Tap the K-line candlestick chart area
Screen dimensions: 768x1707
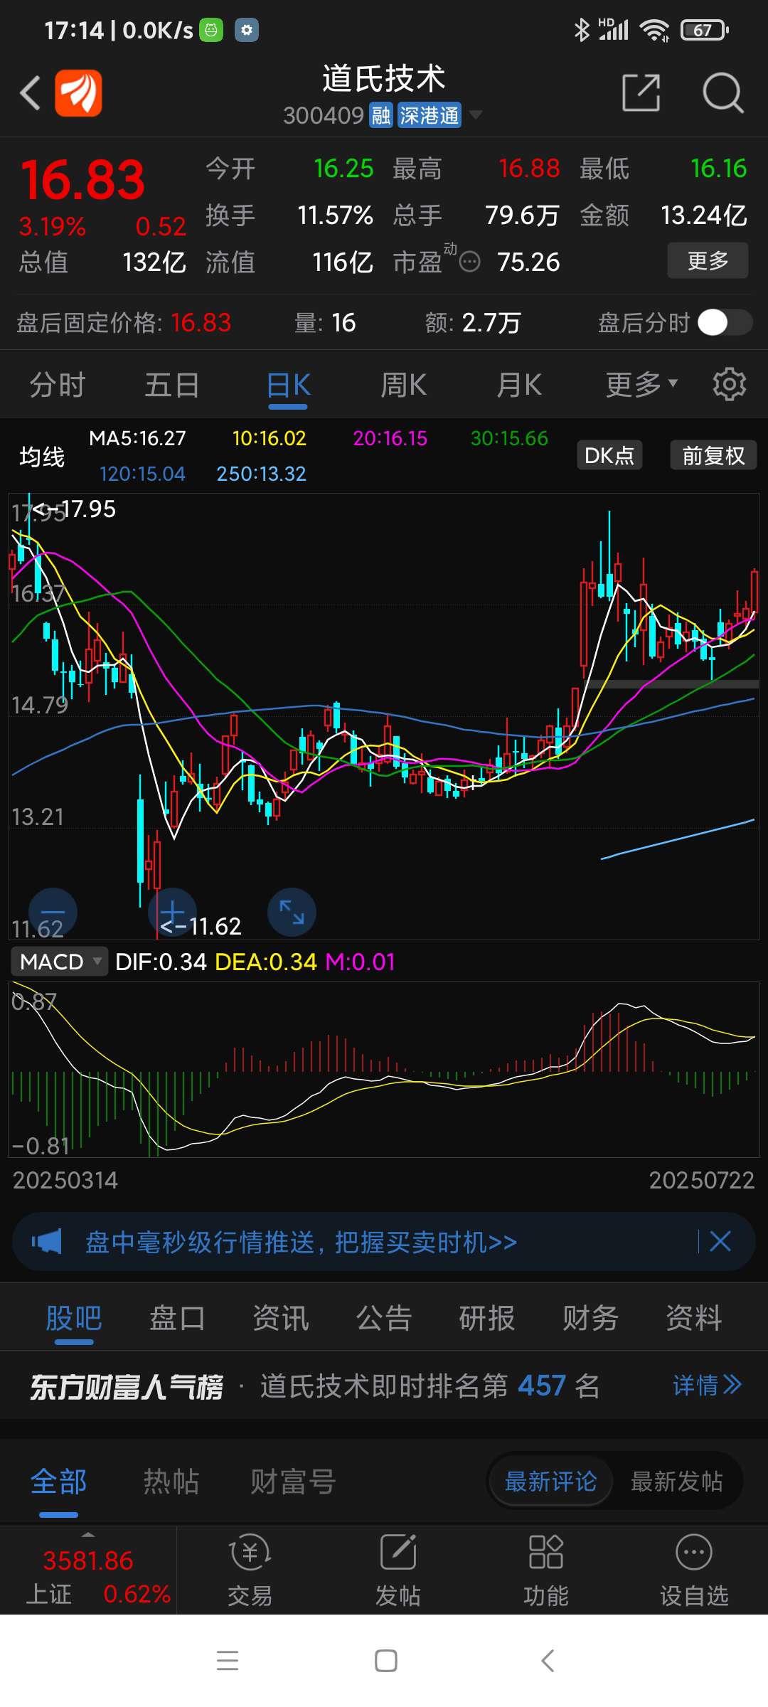[x=384, y=716]
